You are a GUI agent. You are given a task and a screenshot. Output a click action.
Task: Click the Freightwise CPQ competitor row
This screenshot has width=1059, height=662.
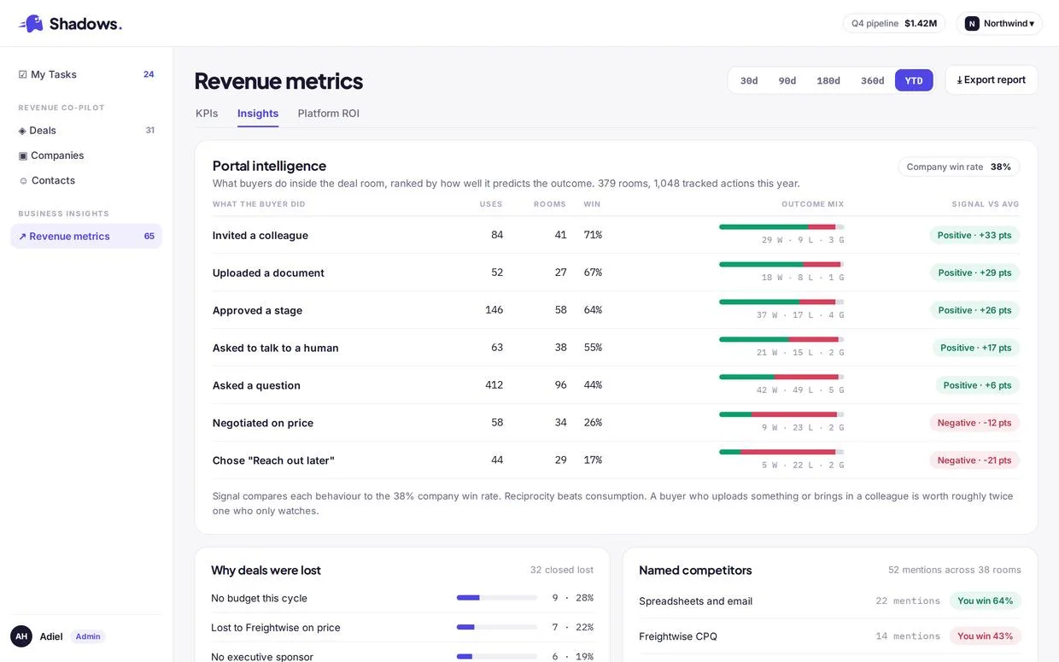click(830, 636)
